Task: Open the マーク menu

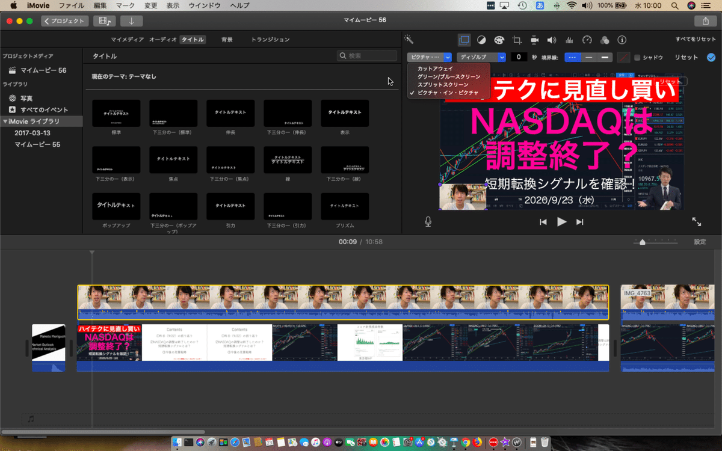Action: (125, 5)
